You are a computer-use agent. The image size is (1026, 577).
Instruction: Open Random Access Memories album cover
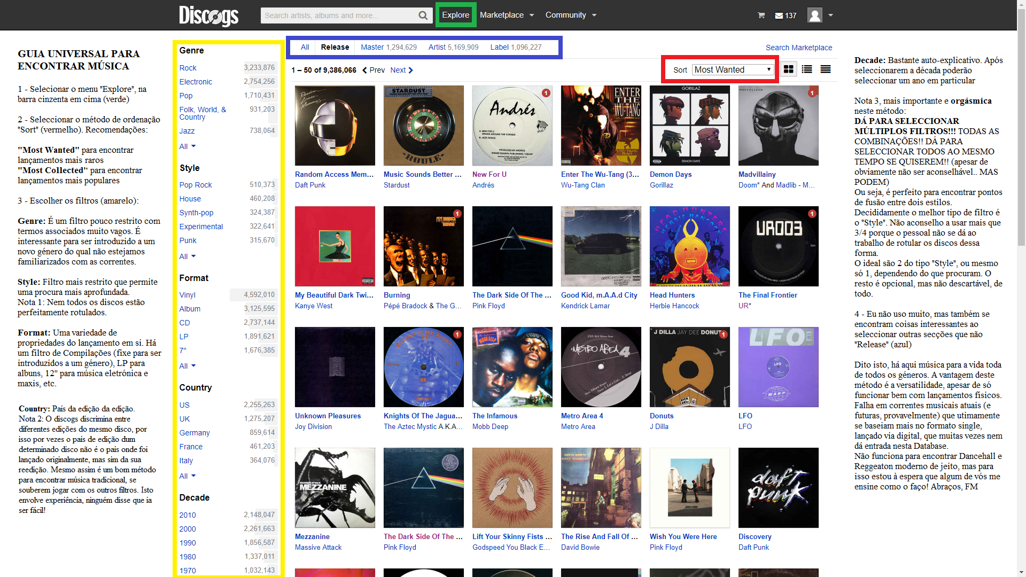coord(335,126)
